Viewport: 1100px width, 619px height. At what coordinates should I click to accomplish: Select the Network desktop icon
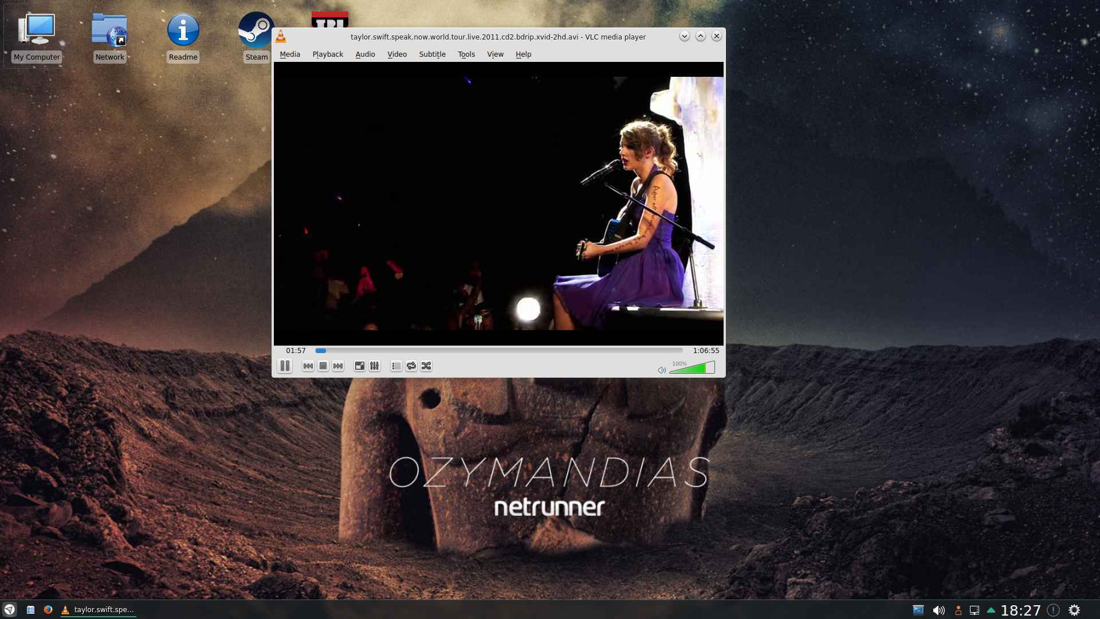pos(109,37)
